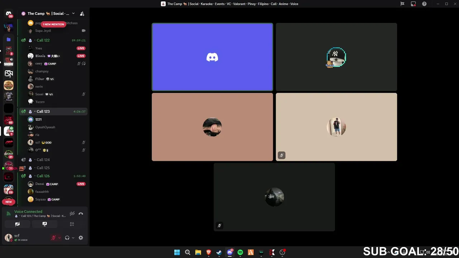The image size is (459, 258).
Task: Open Steam from taskbar
Action: pos(219,252)
